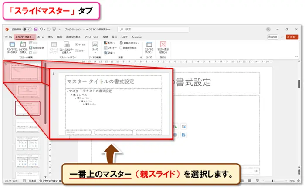305x189 pixels.
Task: Select the third layout thumbnail with red border
Action: (27, 108)
